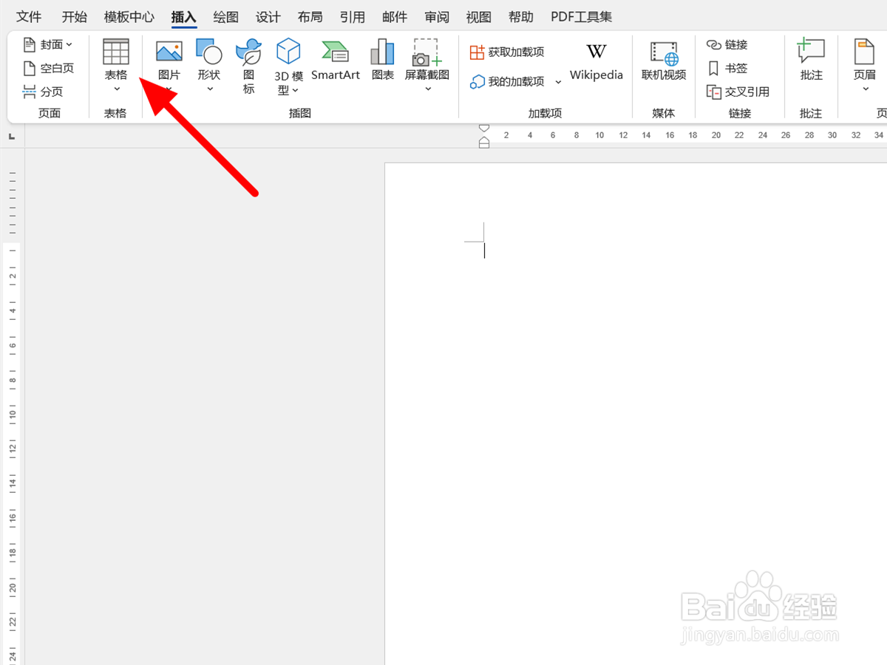Expand the Header (页眉) dropdown arrow
This screenshot has height=665, width=887.
866,89
